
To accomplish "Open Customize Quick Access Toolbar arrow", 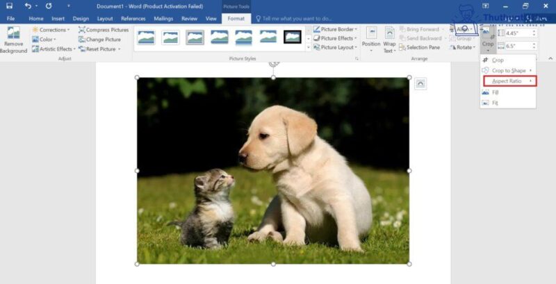I will pos(68,6).
